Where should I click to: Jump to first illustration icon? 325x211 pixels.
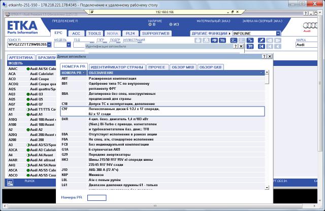point(262,46)
